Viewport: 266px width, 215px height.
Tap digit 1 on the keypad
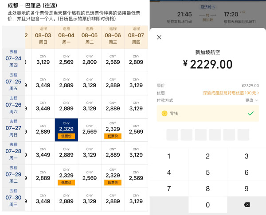click(x=169, y=156)
